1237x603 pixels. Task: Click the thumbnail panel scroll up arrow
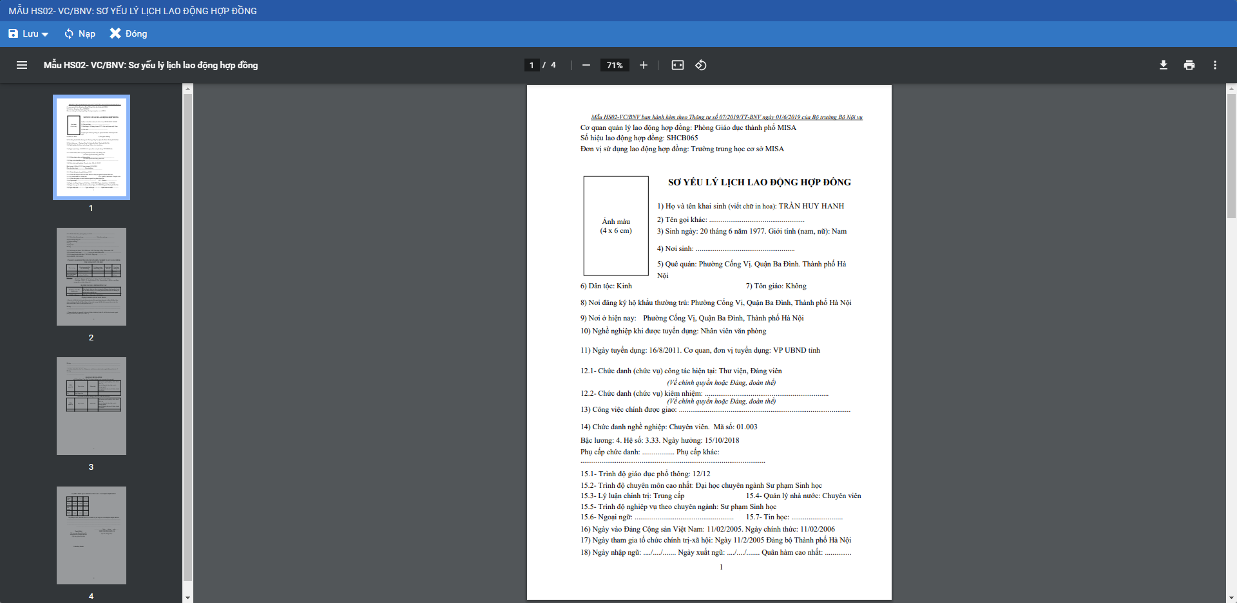pos(188,89)
